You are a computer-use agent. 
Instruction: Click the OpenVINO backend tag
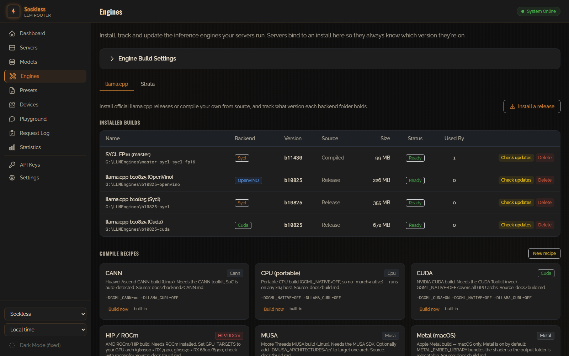[248, 180]
